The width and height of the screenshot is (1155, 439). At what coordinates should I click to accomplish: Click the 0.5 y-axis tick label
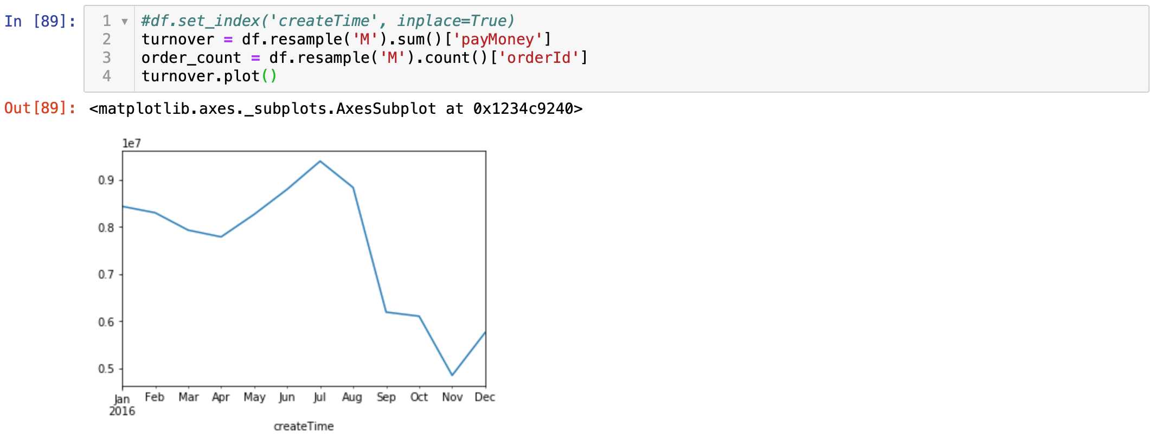106,369
